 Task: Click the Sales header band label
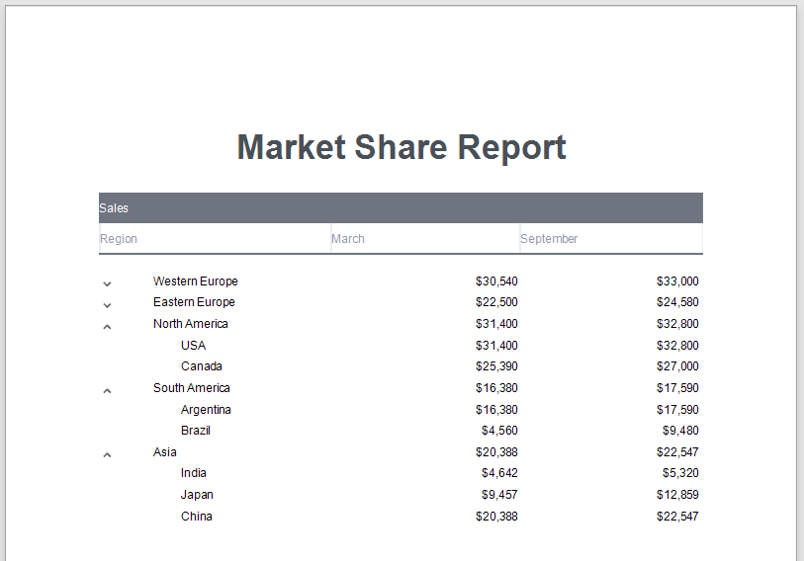pos(114,208)
